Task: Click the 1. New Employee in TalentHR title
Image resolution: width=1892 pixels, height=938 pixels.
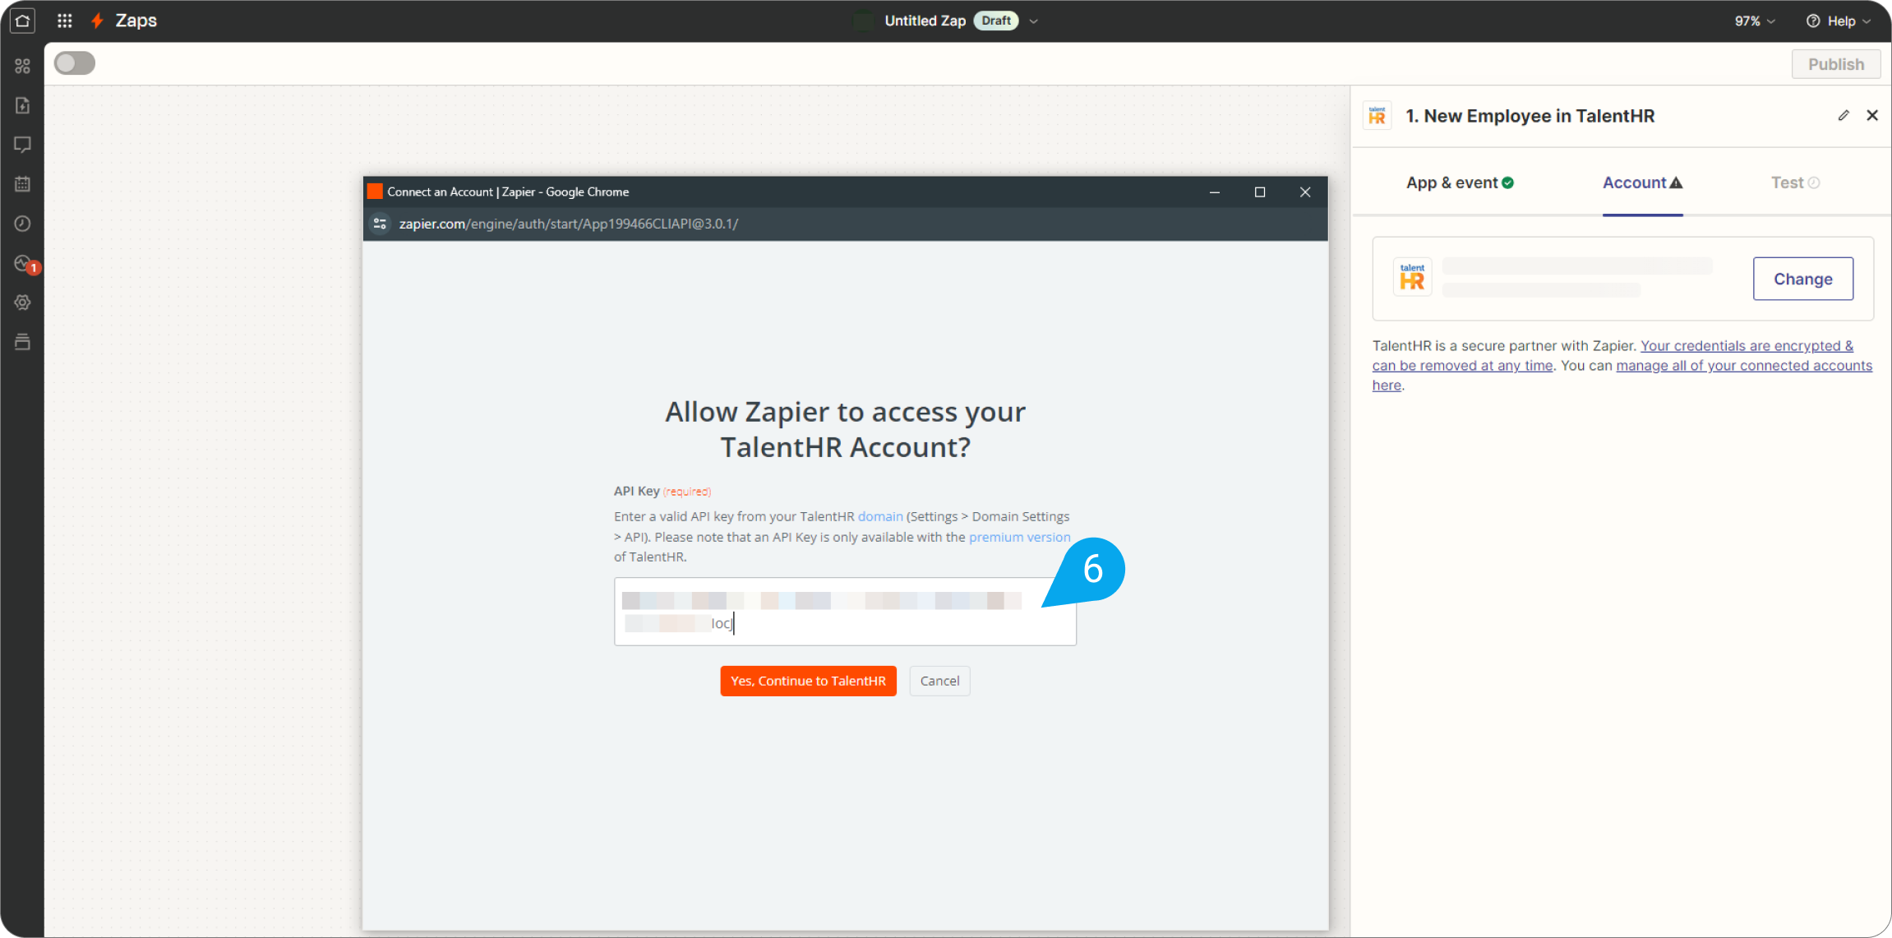Action: [x=1530, y=116]
